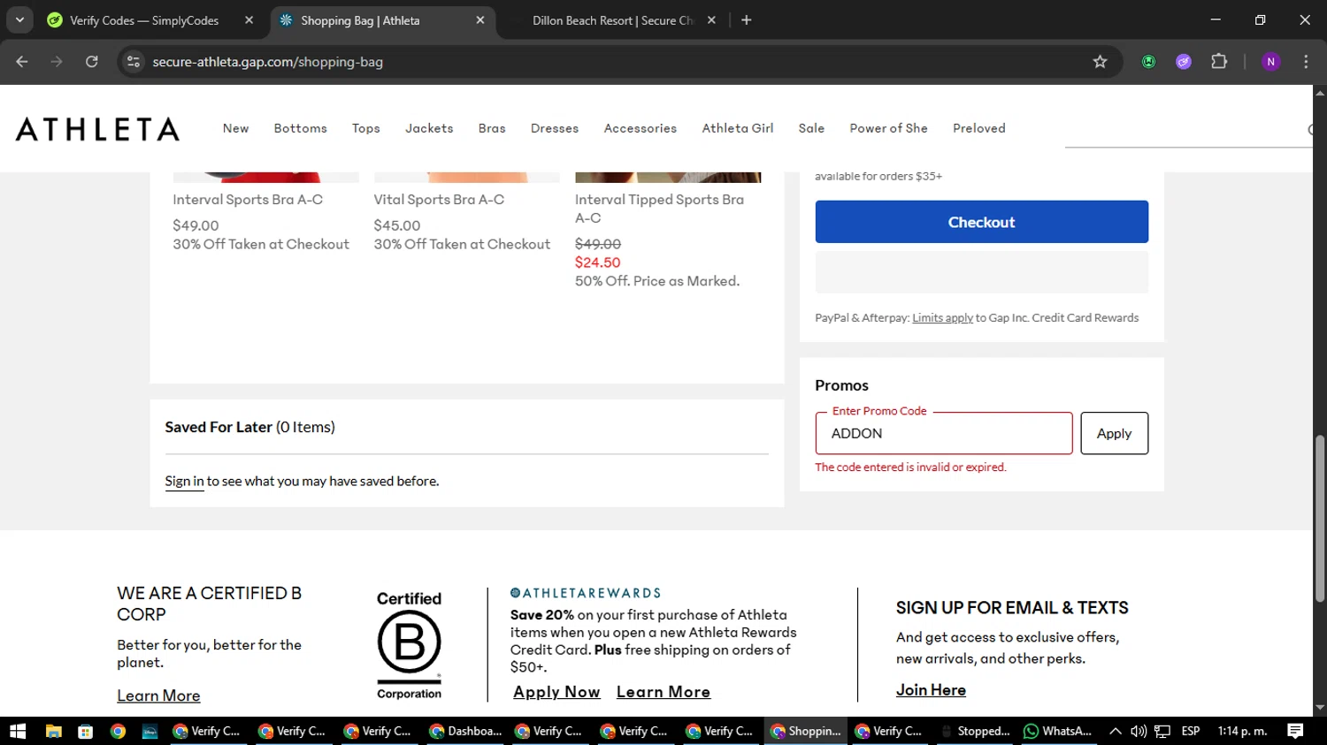The width and height of the screenshot is (1327, 745).
Task: Click the Athleta logo
Action: pyautogui.click(x=97, y=129)
